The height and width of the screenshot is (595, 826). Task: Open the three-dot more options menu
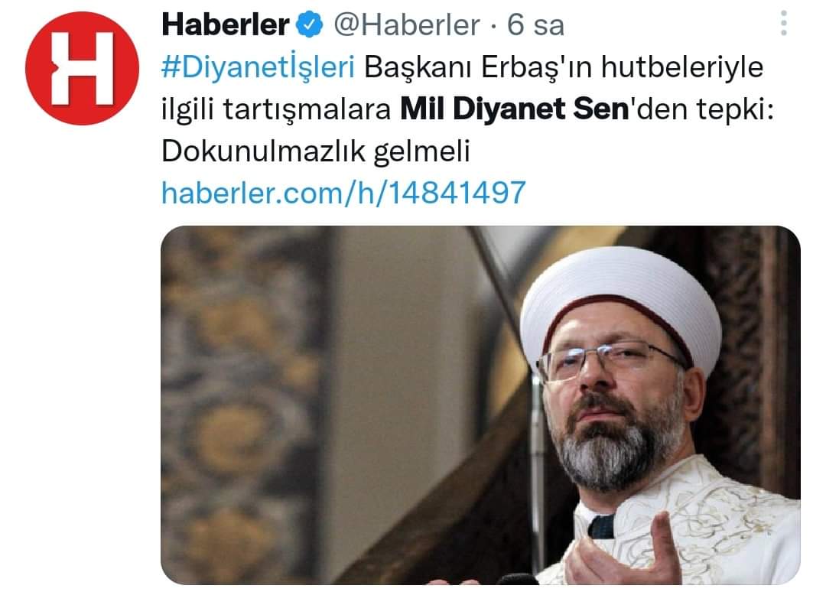pyautogui.click(x=783, y=24)
